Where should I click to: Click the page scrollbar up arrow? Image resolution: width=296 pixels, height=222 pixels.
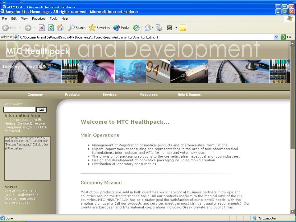click(x=292, y=43)
